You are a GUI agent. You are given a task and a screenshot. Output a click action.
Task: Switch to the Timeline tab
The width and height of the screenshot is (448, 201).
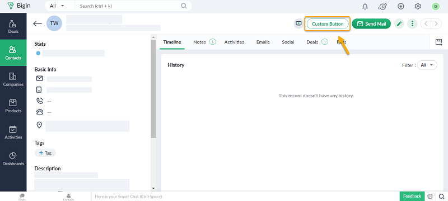[x=172, y=42]
